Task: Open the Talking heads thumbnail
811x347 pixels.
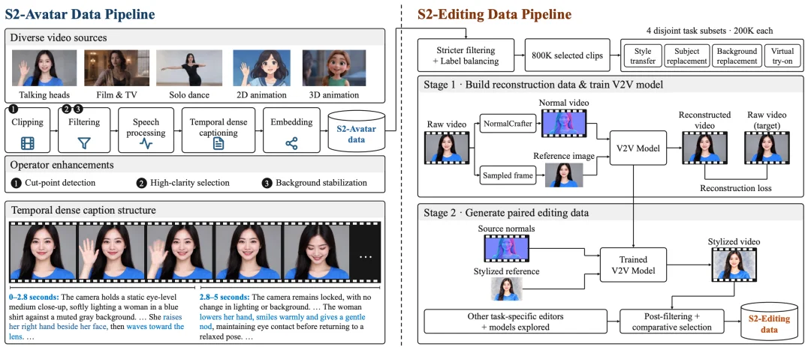Action: (x=44, y=67)
